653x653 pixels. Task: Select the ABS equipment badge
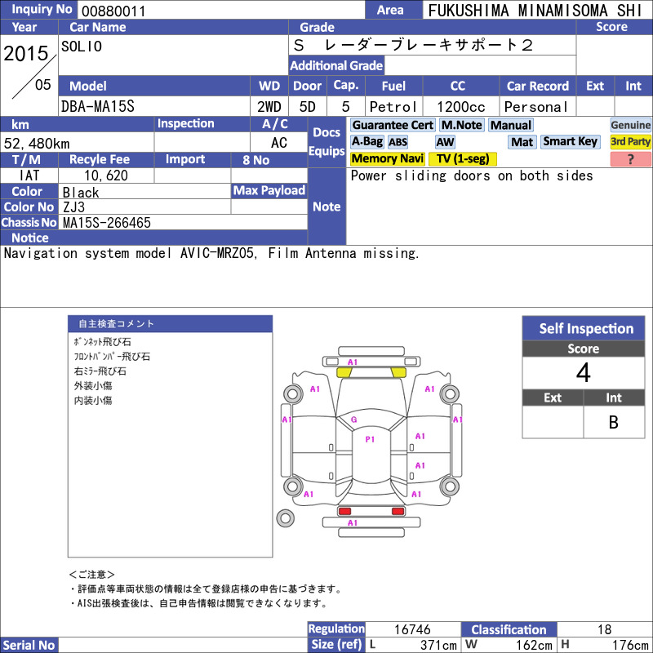[x=398, y=142]
